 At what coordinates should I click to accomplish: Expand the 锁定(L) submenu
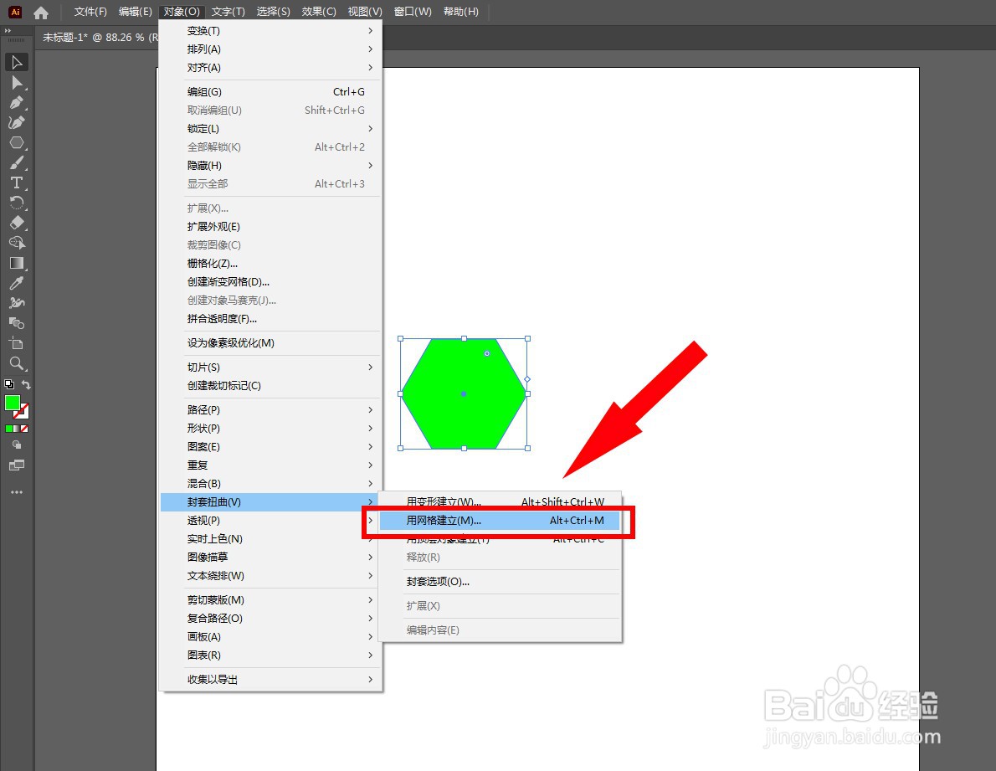271,128
